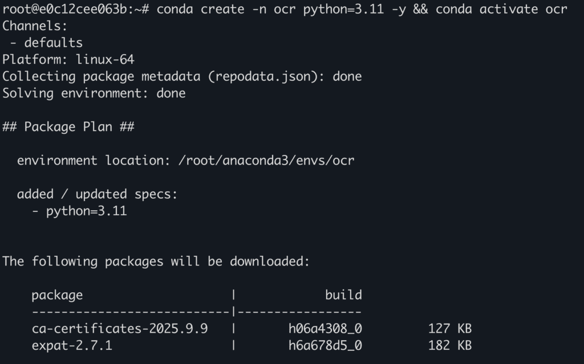
Task: Click the '182 KB' size value
Action: [x=450, y=346]
